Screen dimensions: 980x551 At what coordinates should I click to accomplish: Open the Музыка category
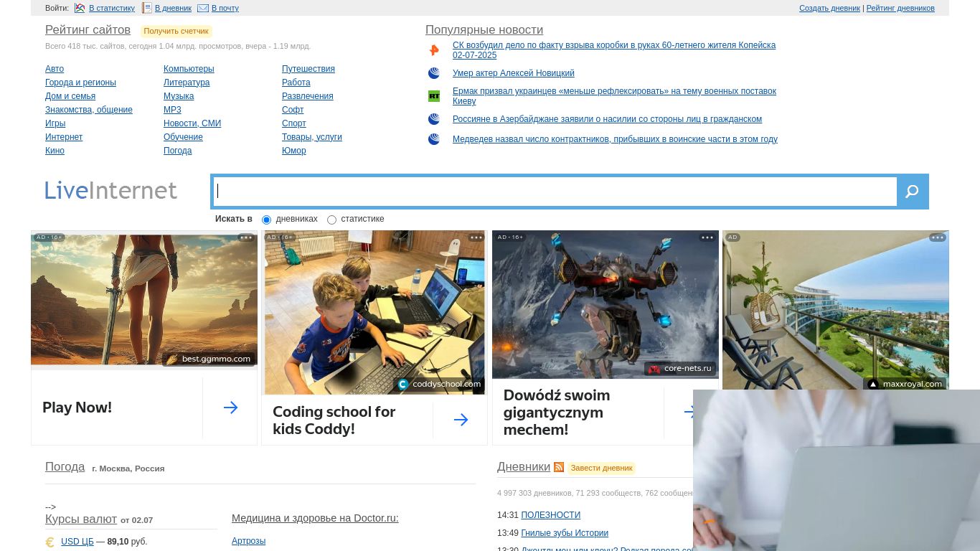179,96
